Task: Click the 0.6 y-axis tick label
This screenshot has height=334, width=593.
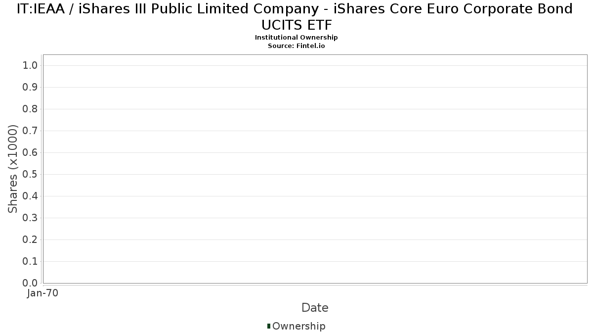Action: tap(30, 153)
